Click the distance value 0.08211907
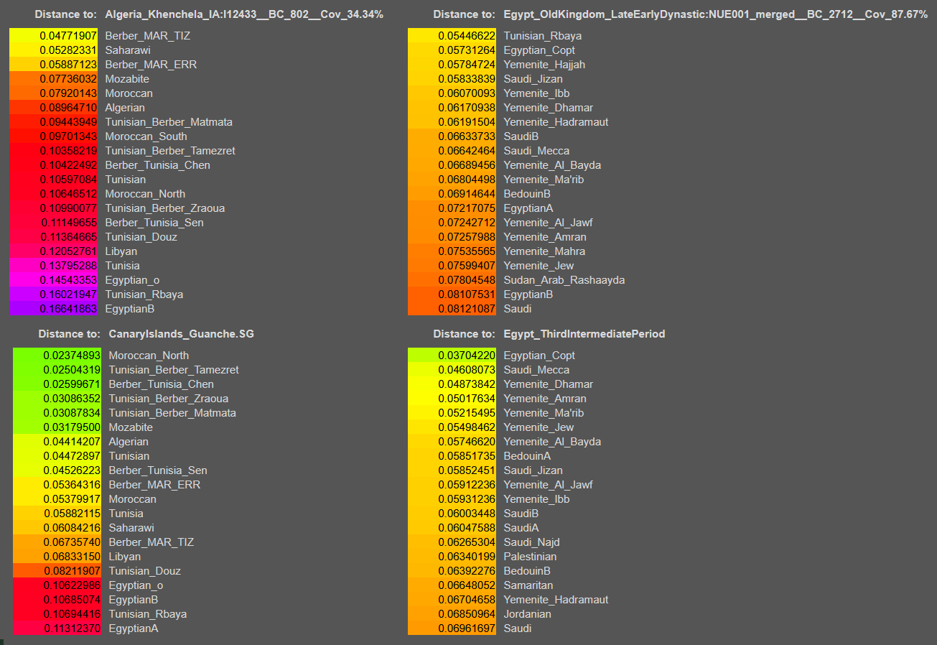Viewport: 937px width, 645px height. click(57, 571)
